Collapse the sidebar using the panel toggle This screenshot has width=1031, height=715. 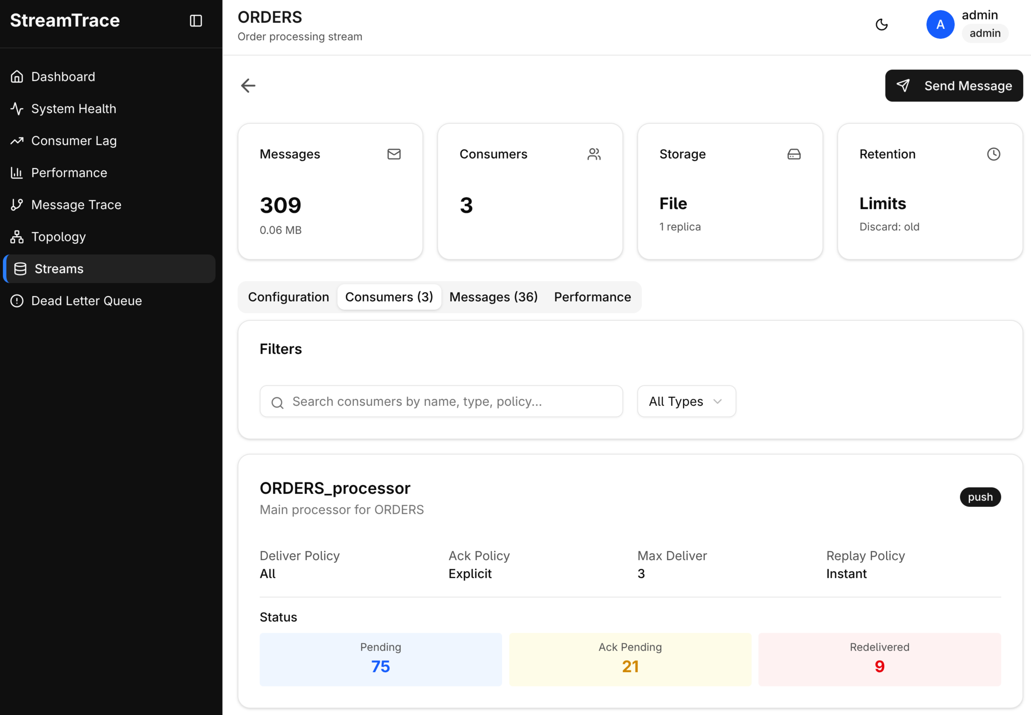(x=196, y=21)
